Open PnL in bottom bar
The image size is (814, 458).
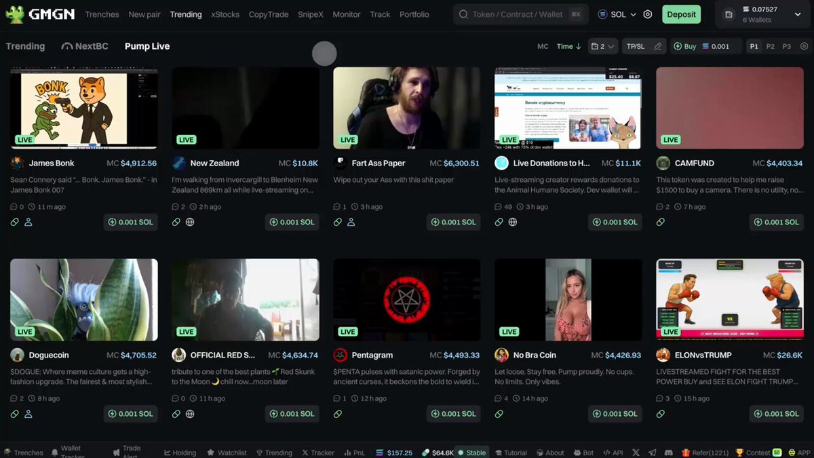pos(355,453)
